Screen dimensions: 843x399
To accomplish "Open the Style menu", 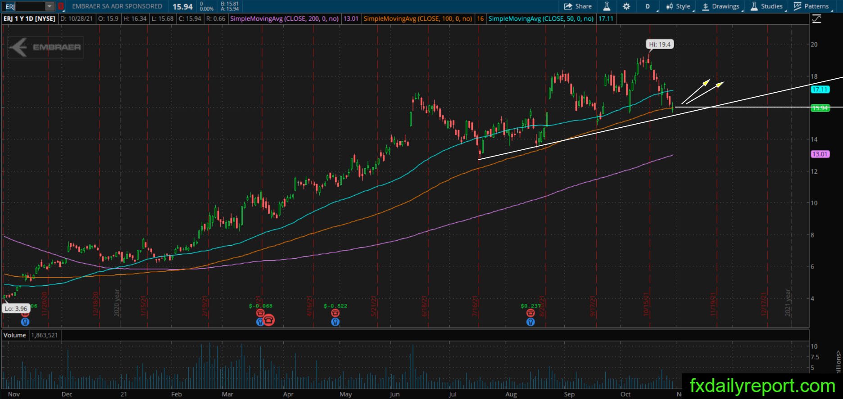I will (x=679, y=6).
